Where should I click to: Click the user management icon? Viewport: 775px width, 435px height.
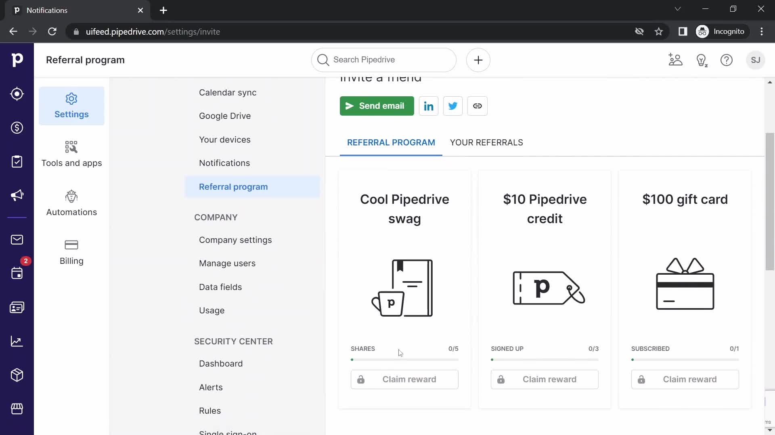pyautogui.click(x=676, y=60)
